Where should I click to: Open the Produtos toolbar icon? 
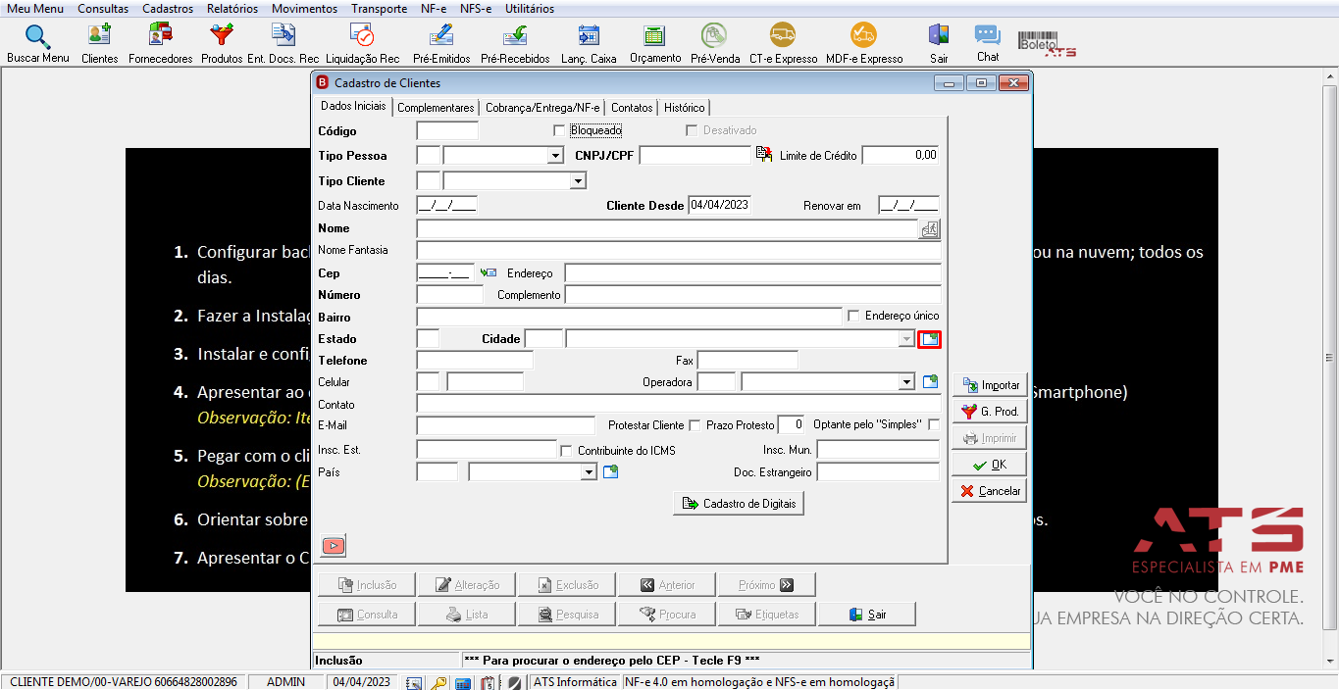(x=222, y=35)
